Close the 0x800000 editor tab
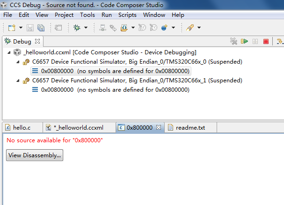The image size is (284, 205). pos(159,127)
